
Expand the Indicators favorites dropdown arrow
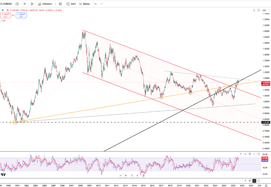pyautogui.click(x=55, y=4)
